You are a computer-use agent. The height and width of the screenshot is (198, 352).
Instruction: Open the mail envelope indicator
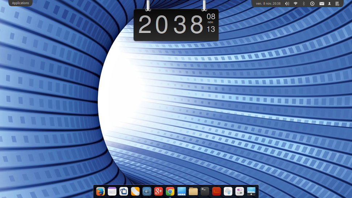[x=322, y=4]
